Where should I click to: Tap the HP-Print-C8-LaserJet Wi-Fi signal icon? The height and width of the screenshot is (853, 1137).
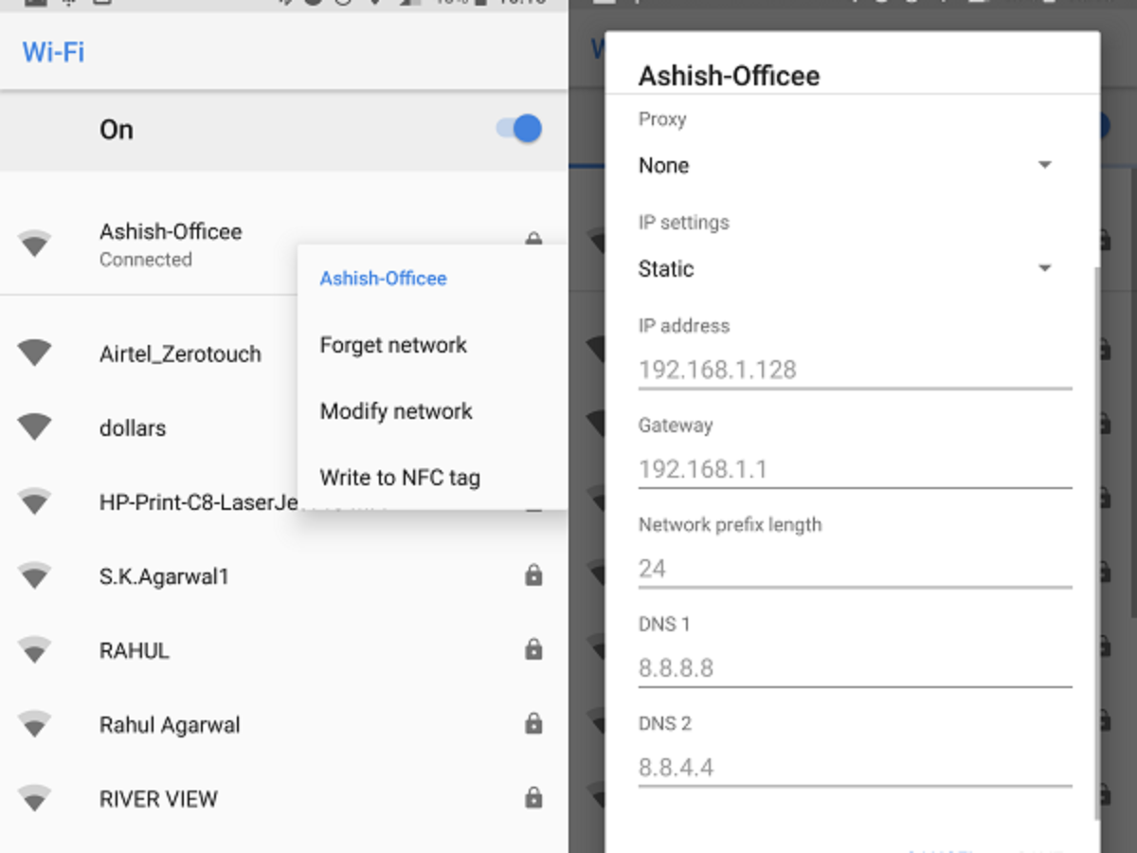click(35, 500)
